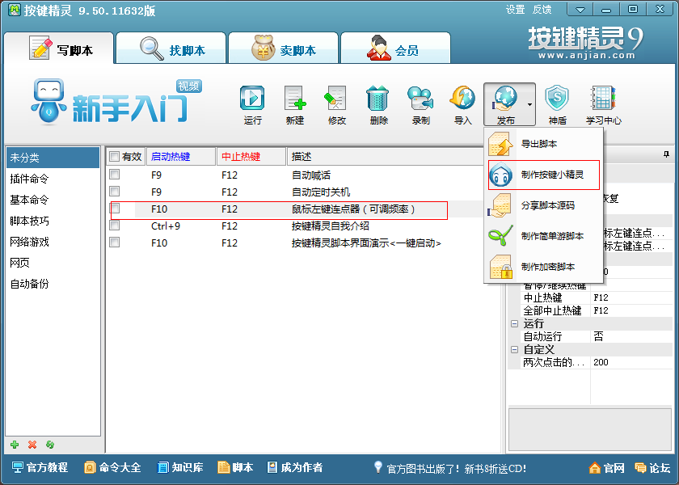Screen dimensions: 679x485
Task: Open the title bar dropdown arrow button
Action: [x=580, y=10]
